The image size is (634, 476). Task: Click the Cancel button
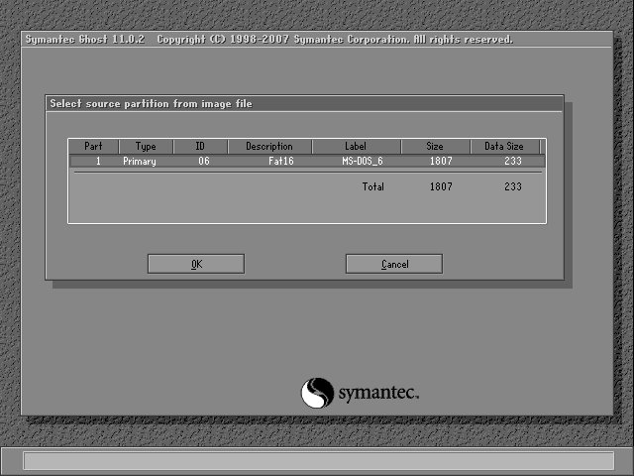point(394,264)
